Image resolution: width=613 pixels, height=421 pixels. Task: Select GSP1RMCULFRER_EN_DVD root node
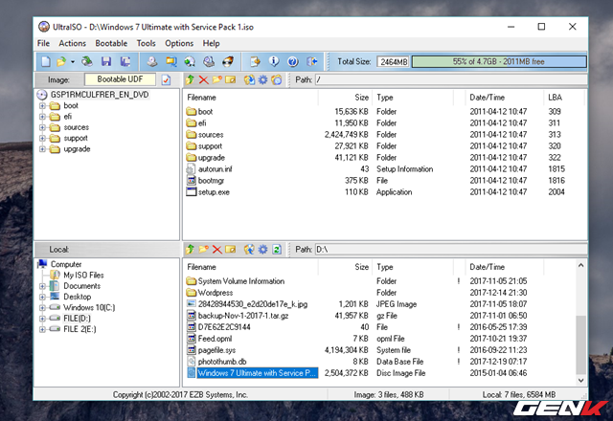pyautogui.click(x=100, y=95)
